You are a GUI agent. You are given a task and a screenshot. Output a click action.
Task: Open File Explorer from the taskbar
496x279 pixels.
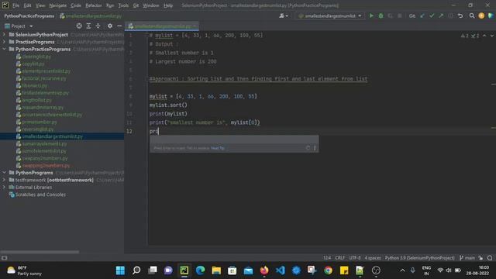[216, 270]
